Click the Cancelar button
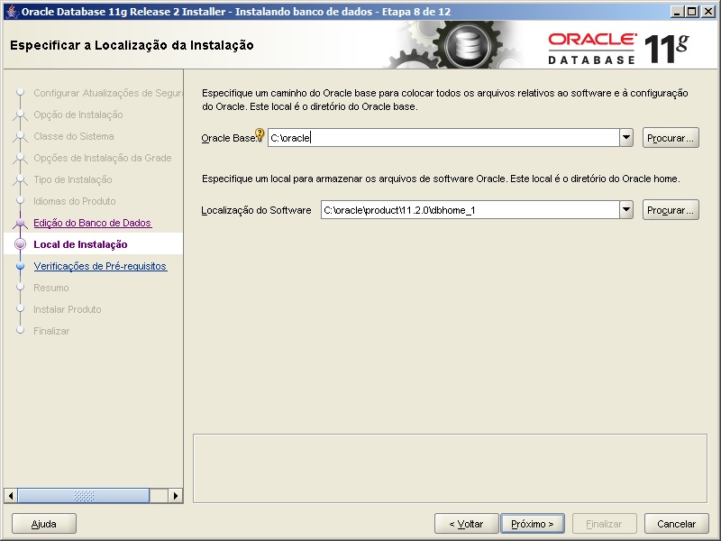 click(675, 523)
